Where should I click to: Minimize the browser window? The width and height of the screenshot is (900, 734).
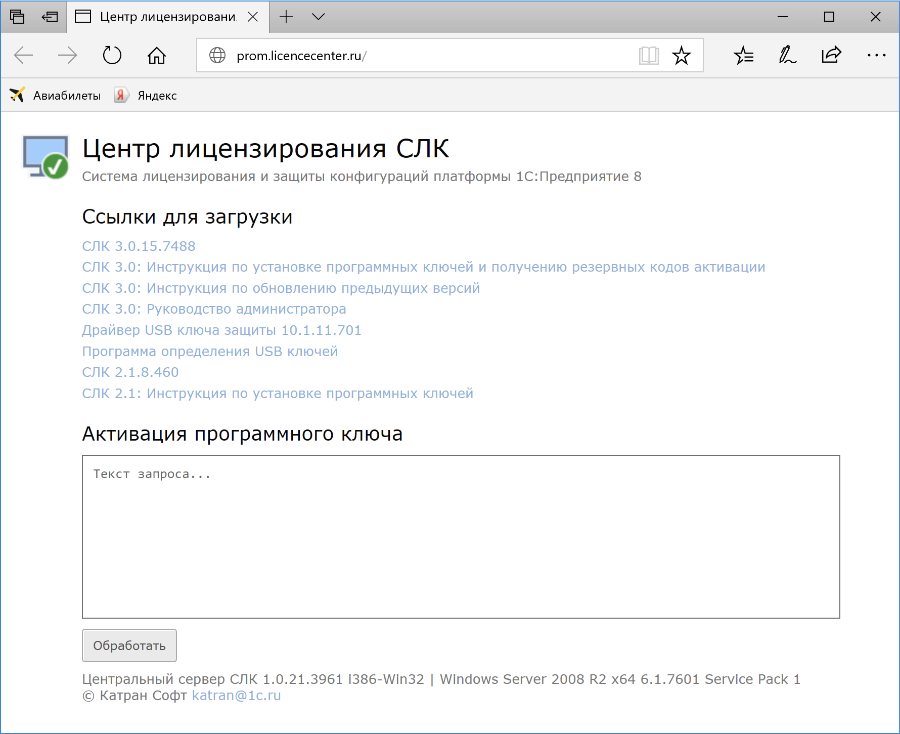tap(783, 17)
